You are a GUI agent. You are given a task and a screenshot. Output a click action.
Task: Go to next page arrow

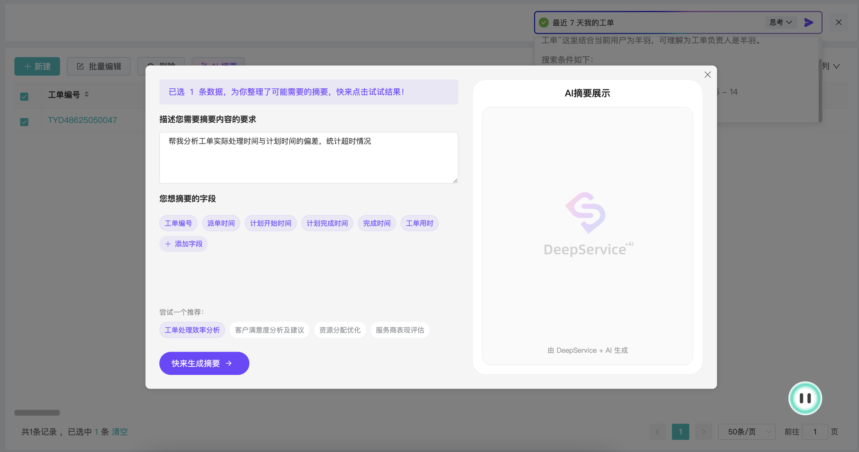pyautogui.click(x=704, y=432)
